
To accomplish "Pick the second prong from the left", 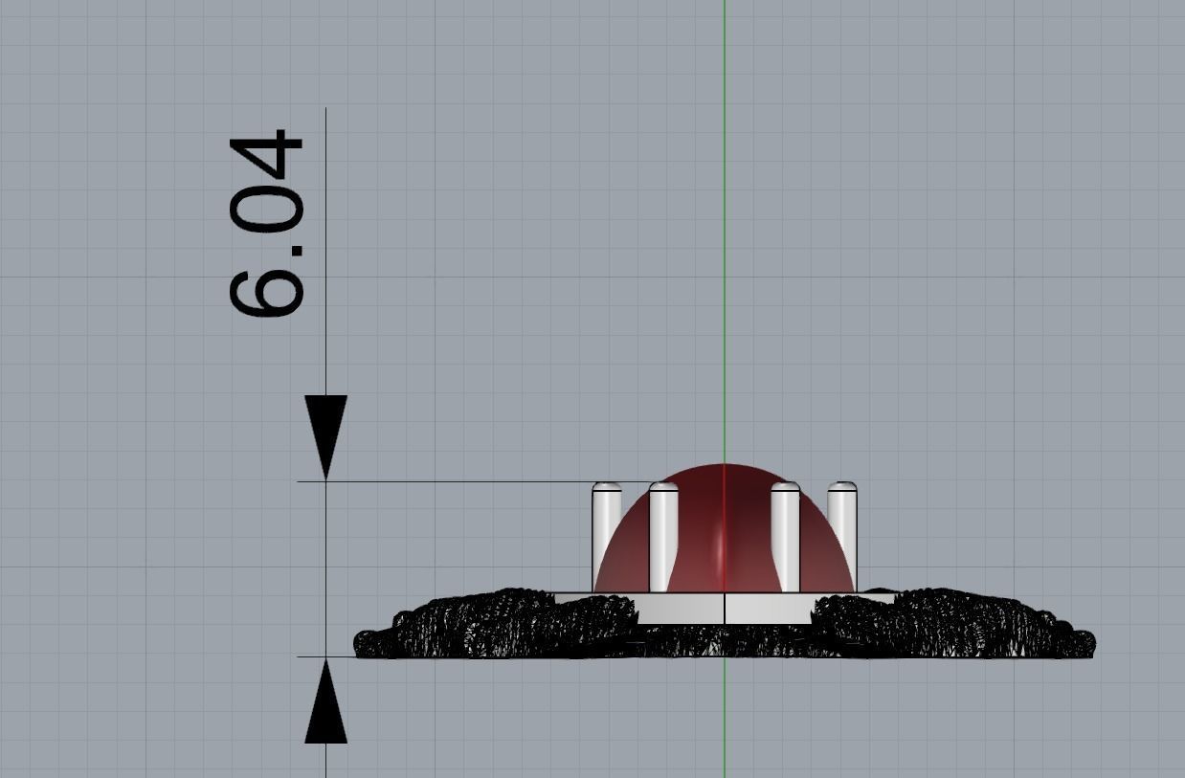I will (x=663, y=538).
